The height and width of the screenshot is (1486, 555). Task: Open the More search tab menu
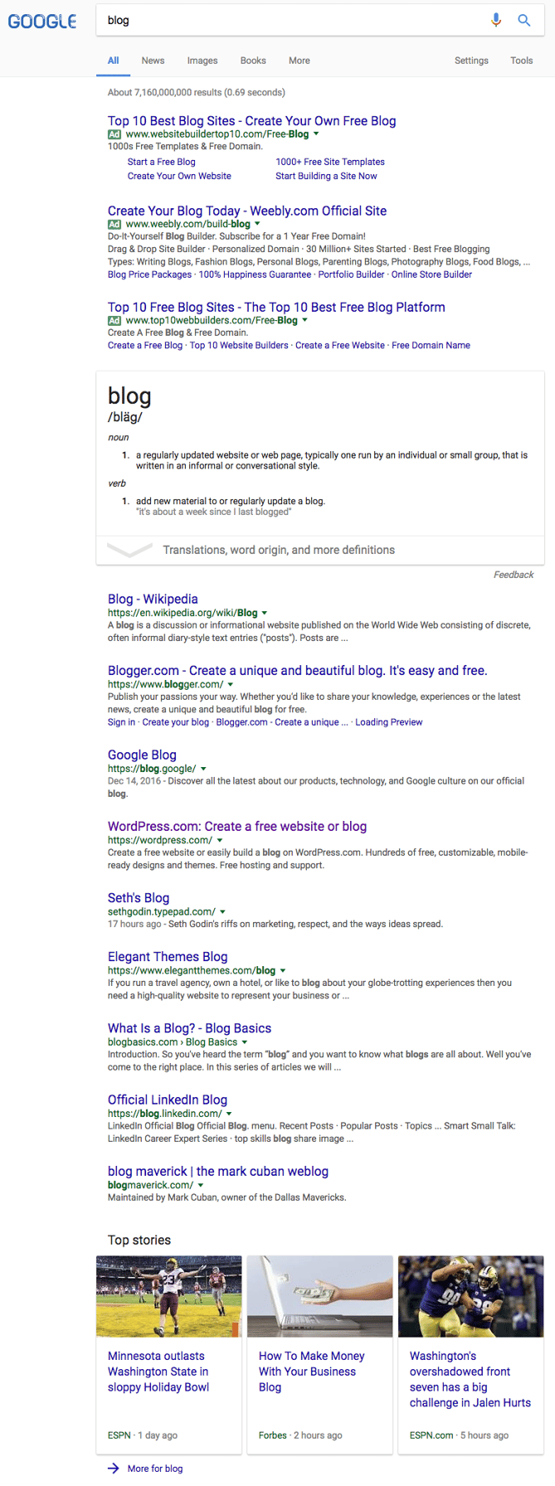tap(299, 61)
